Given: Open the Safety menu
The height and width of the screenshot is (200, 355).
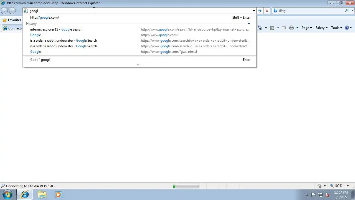Looking at the screenshot, I should tap(321, 28).
